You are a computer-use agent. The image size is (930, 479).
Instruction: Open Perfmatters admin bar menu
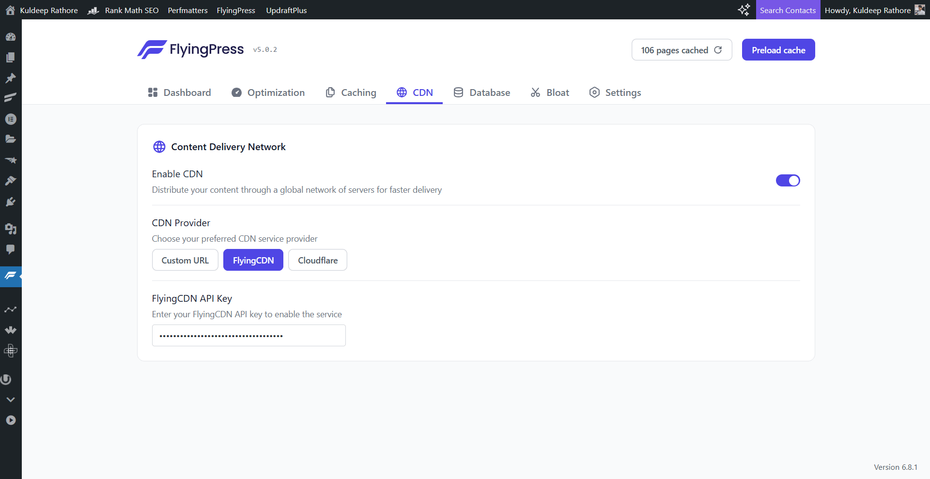point(187,10)
